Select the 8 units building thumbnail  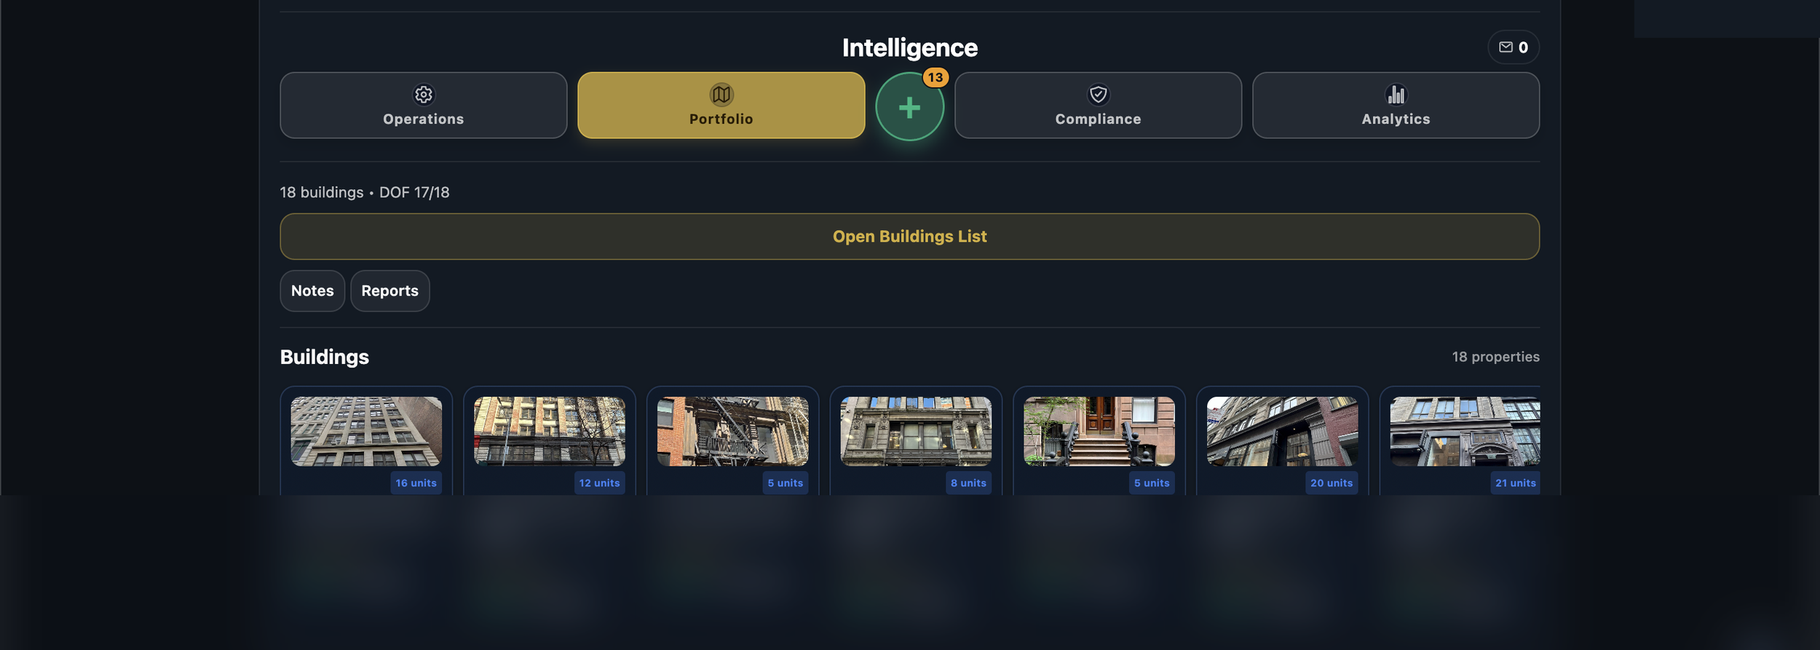[916, 432]
